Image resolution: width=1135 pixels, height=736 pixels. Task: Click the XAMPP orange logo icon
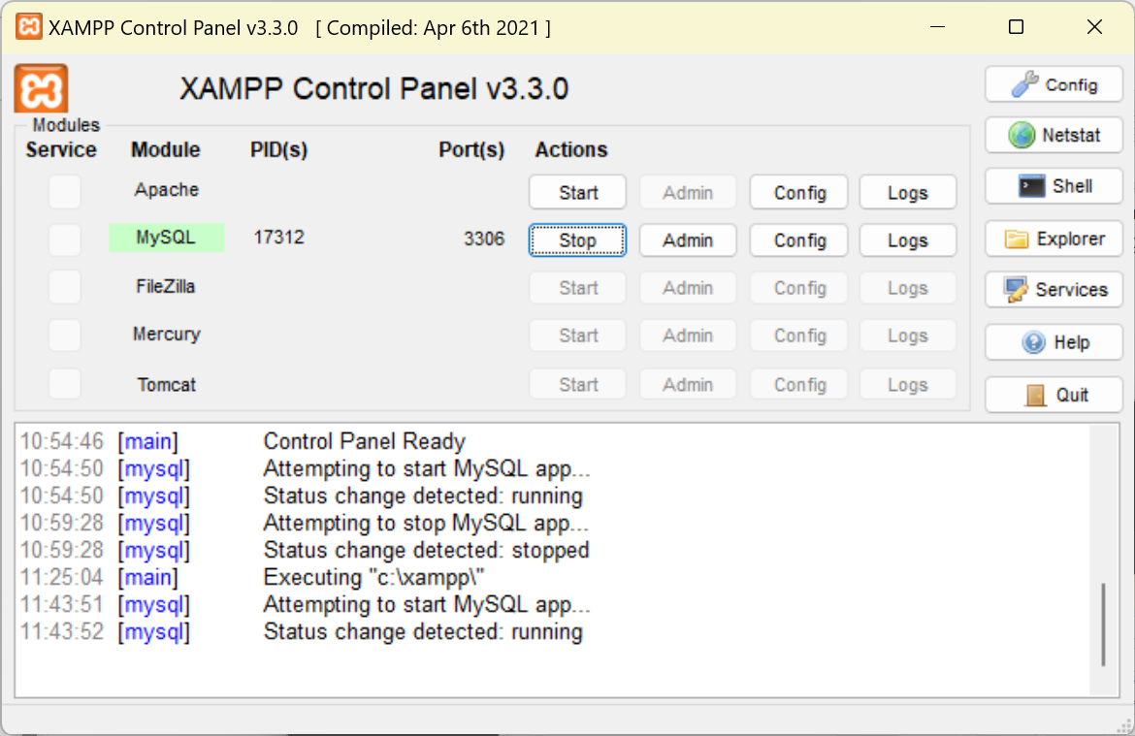(x=41, y=89)
